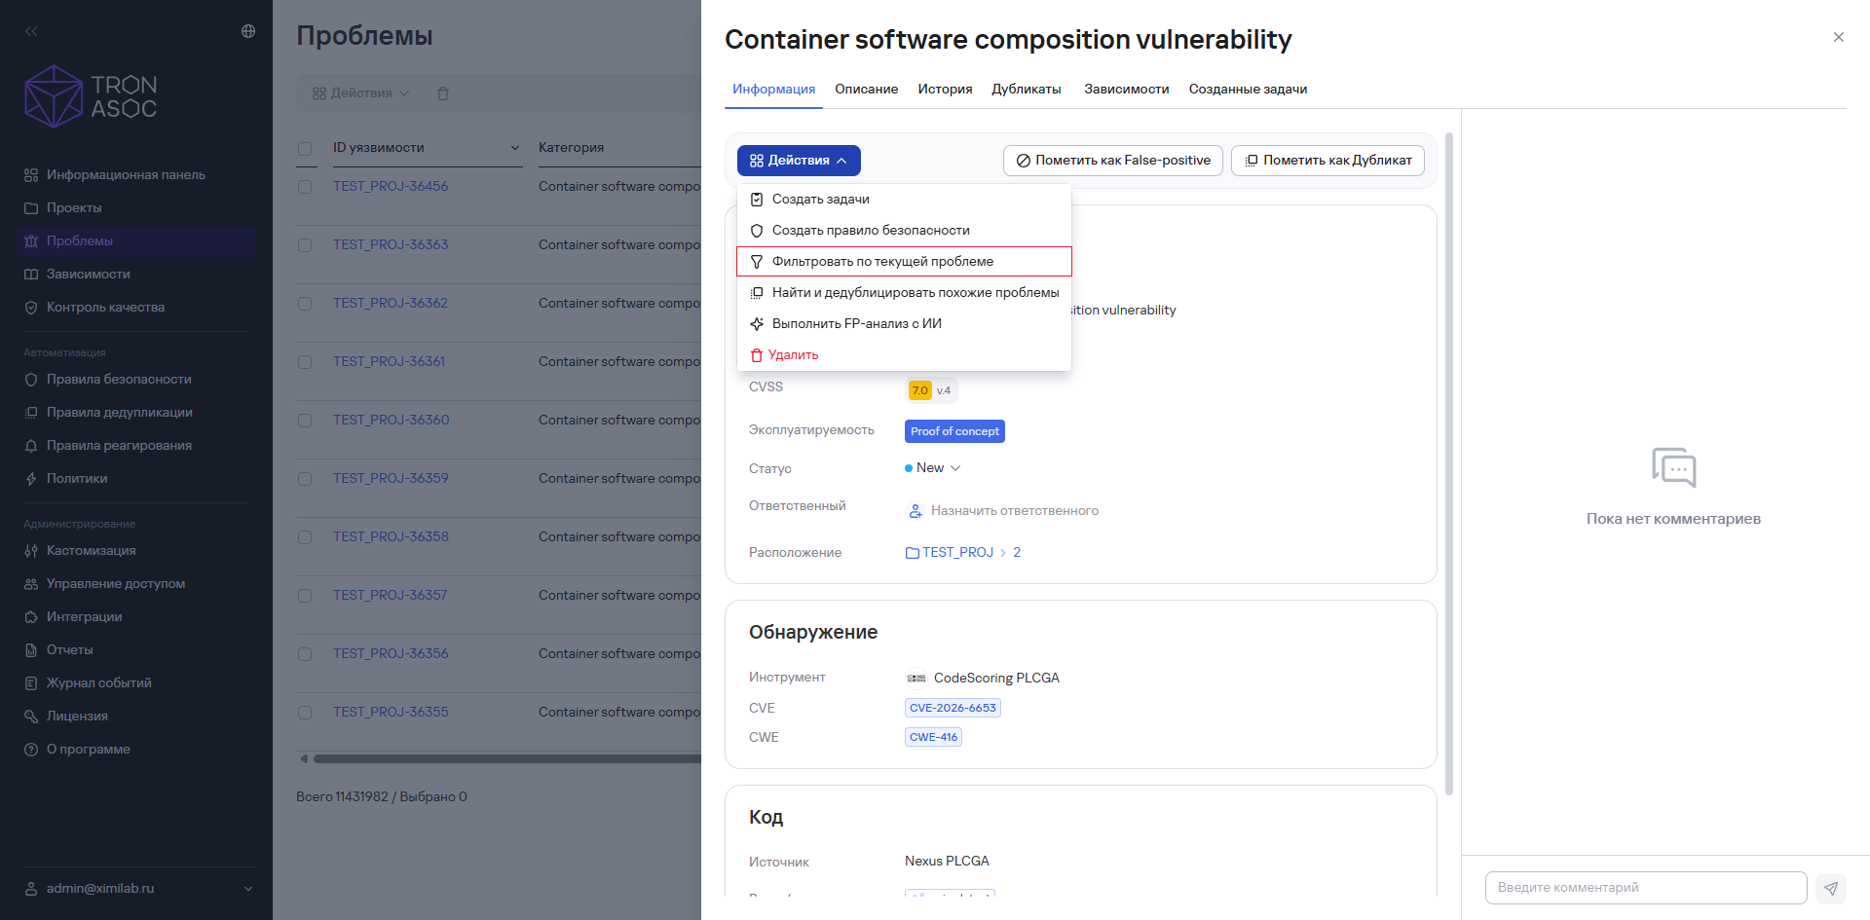Click Пометить как Дубликат button
Screen dimensions: 1870x920
pos(1328,161)
